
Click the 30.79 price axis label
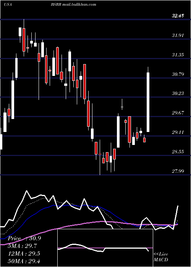[x=178, y=74]
